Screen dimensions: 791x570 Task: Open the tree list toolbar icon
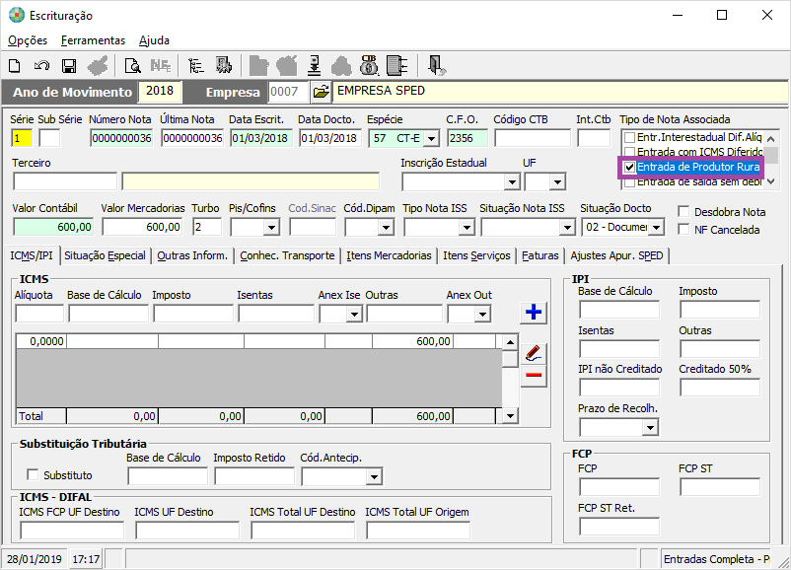(x=195, y=65)
